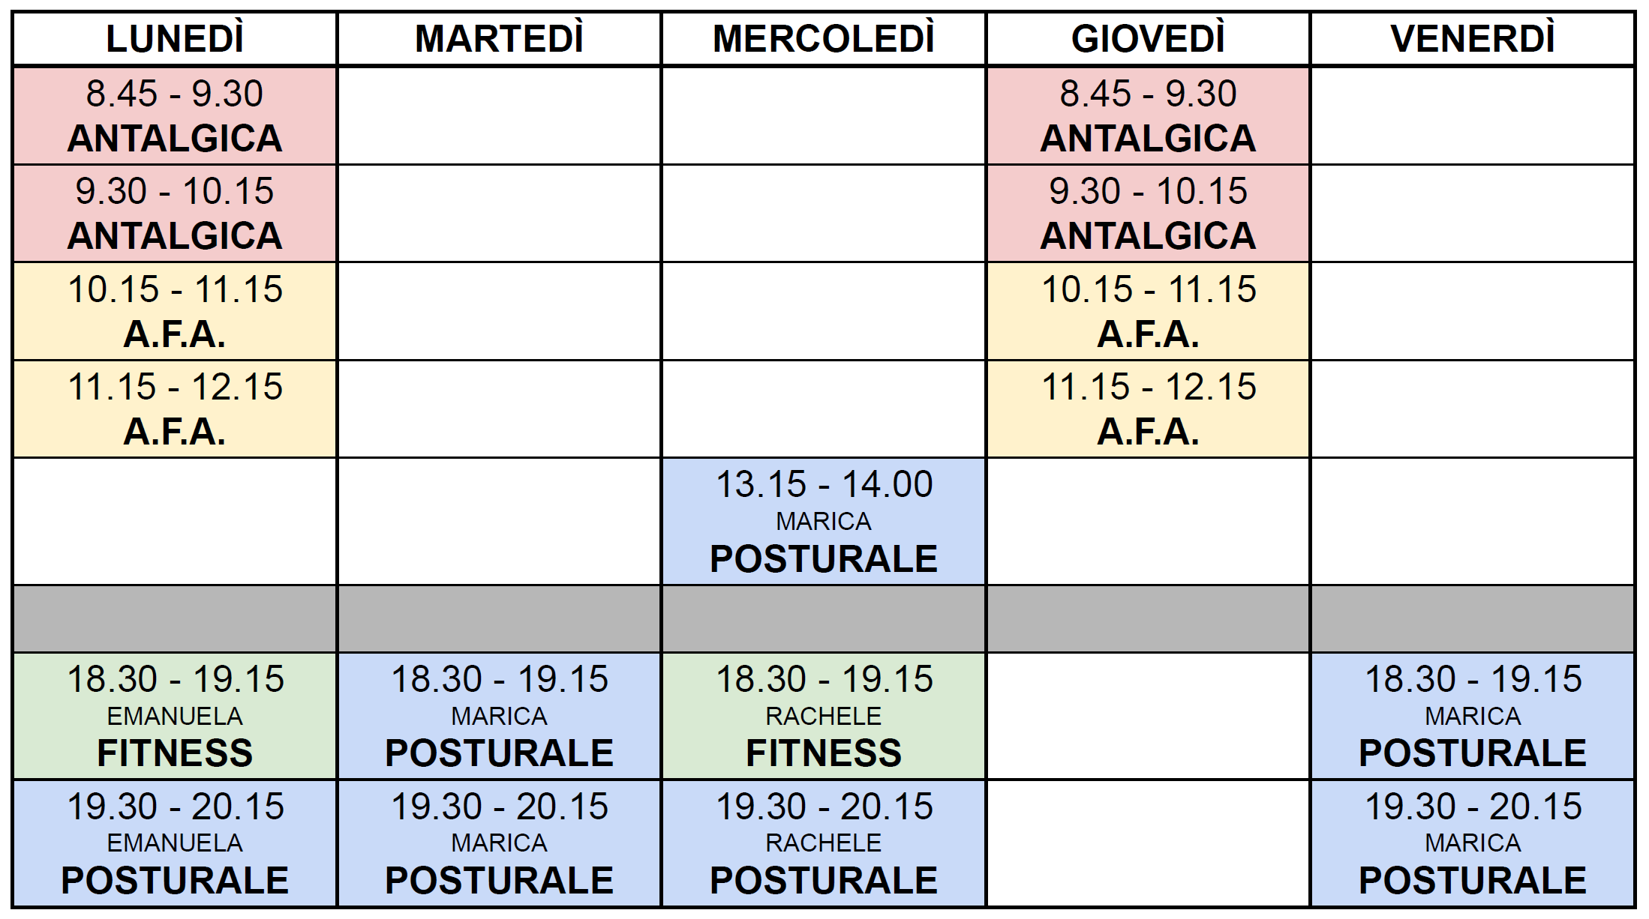1649x919 pixels.
Task: Click Thursday's 11.15 - 12.15 A.F.A. slot
Action: click(x=1148, y=409)
